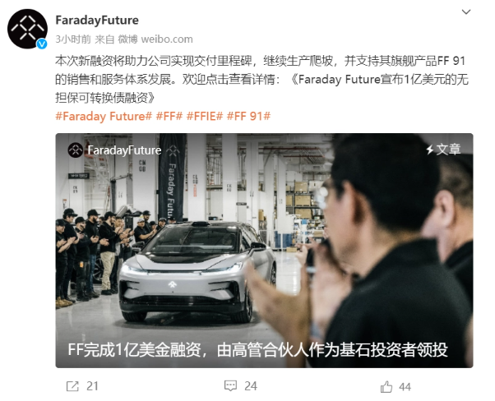
Task: Open the FaradayFuture profile avatar
Action: pyautogui.click(x=27, y=29)
